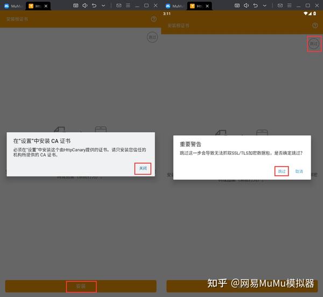Image resolution: width=323 pixels, height=297 pixels.
Task: Open hamburger menu in right emulator title bar
Action: pyautogui.click(x=290, y=5)
